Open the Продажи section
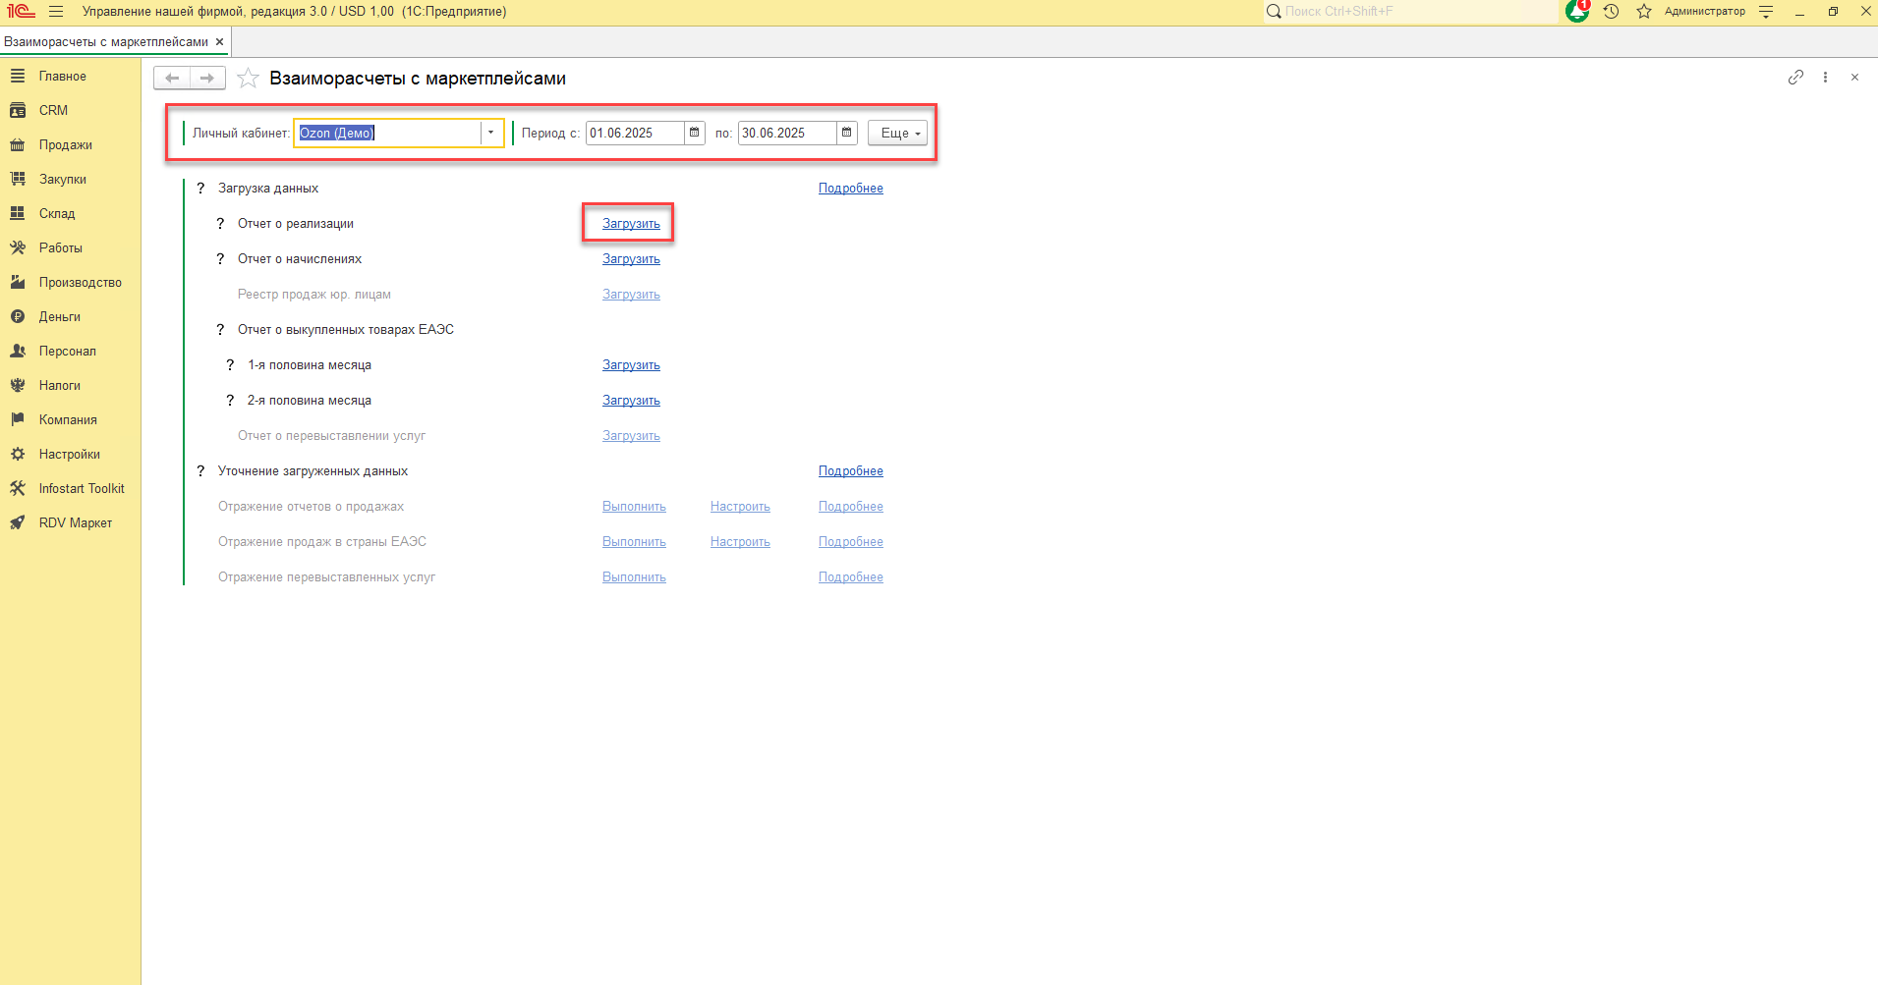This screenshot has height=985, width=1878. [71, 144]
